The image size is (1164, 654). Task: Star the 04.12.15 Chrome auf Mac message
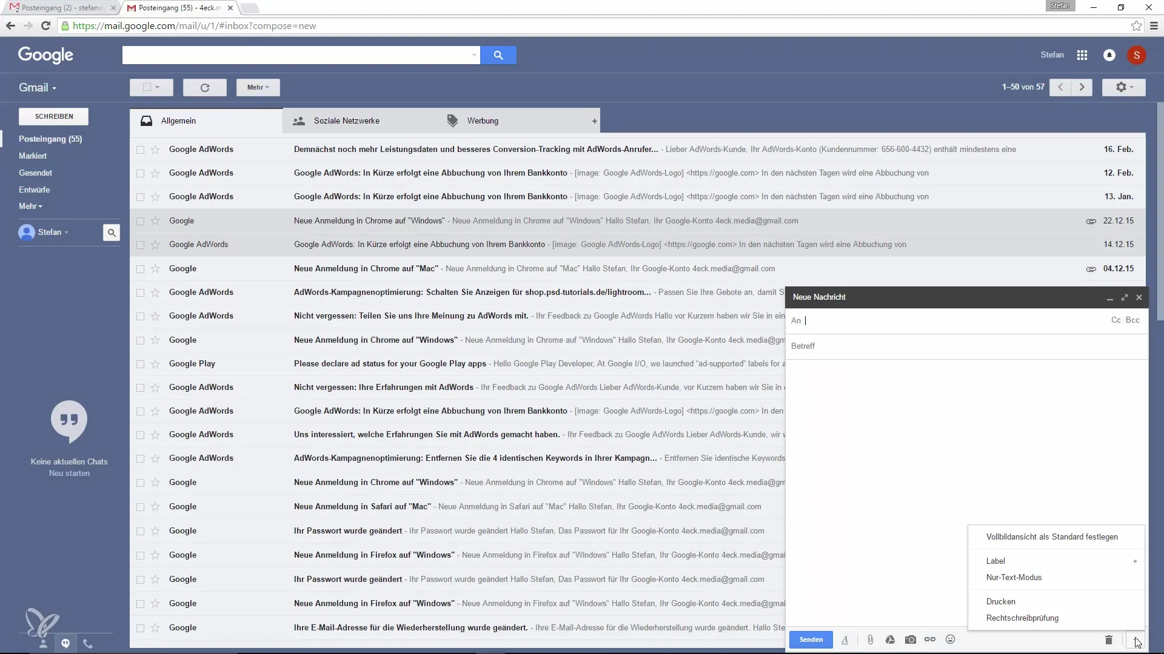155,269
